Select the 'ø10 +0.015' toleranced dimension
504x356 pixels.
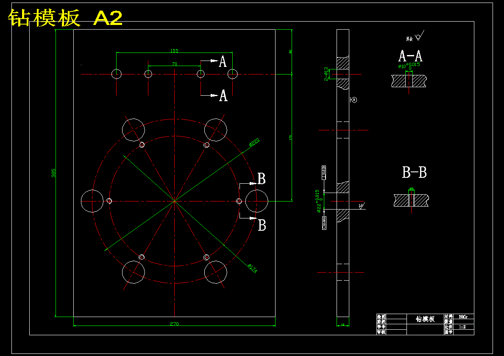[409, 66]
